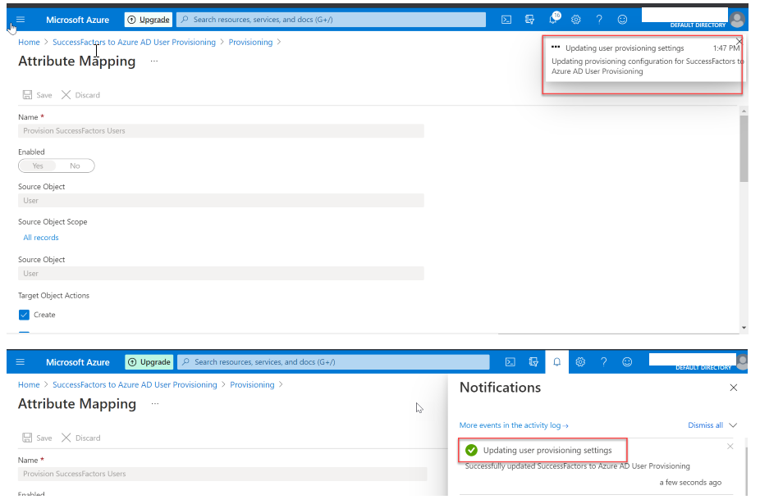760x504 pixels.
Task: Open help question mark in top header
Action: pyautogui.click(x=599, y=20)
